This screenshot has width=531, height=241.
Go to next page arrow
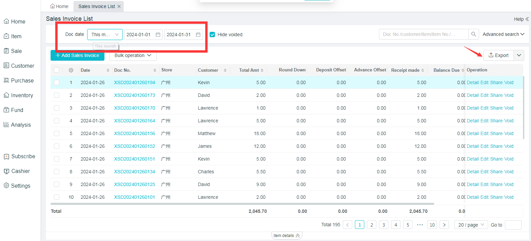click(x=444, y=225)
